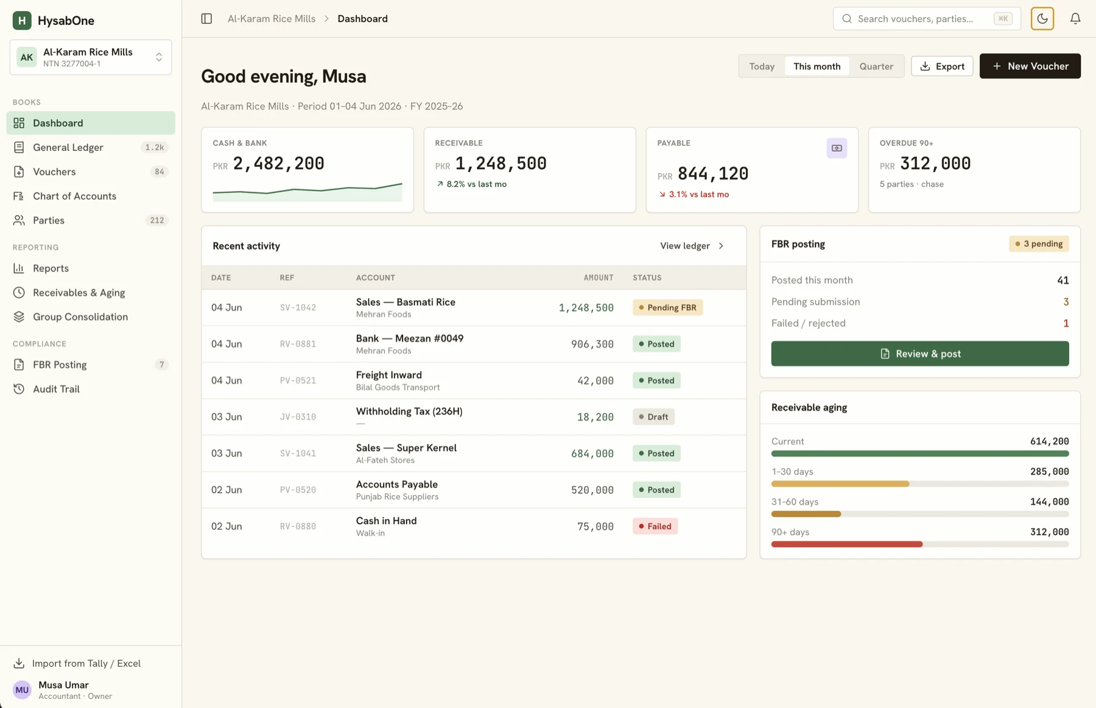Click the Failed / rejected count row

(919, 323)
